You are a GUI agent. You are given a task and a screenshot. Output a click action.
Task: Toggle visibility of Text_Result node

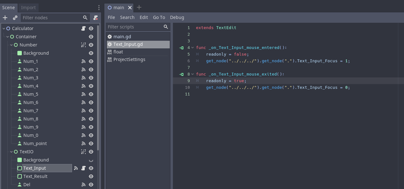(91, 176)
